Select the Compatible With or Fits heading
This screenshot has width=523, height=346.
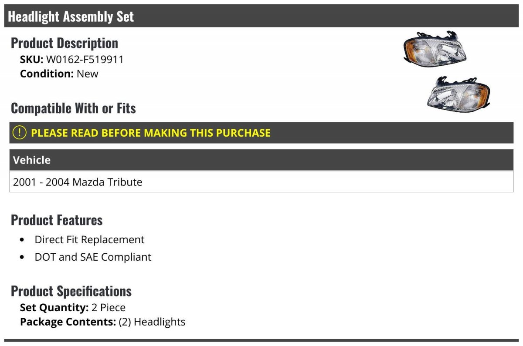[x=73, y=108]
